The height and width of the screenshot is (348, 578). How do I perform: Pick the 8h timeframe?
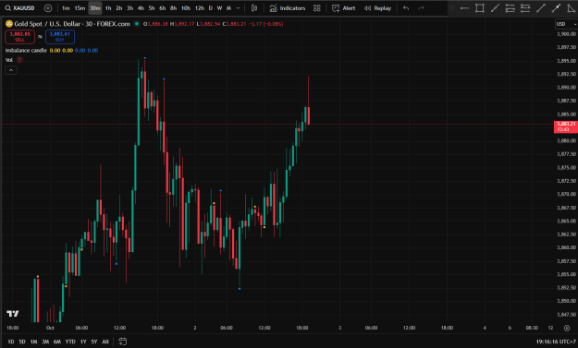(173, 8)
